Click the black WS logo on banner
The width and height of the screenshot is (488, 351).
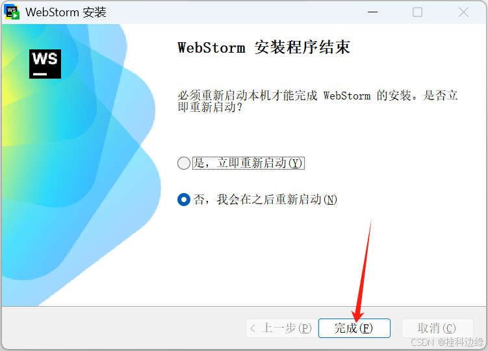(45, 64)
